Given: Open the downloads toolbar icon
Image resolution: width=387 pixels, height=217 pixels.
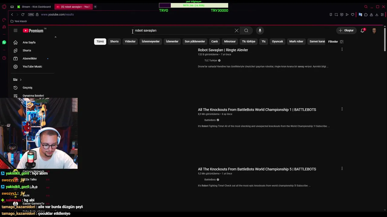Looking at the screenshot, I should tap(377, 14).
